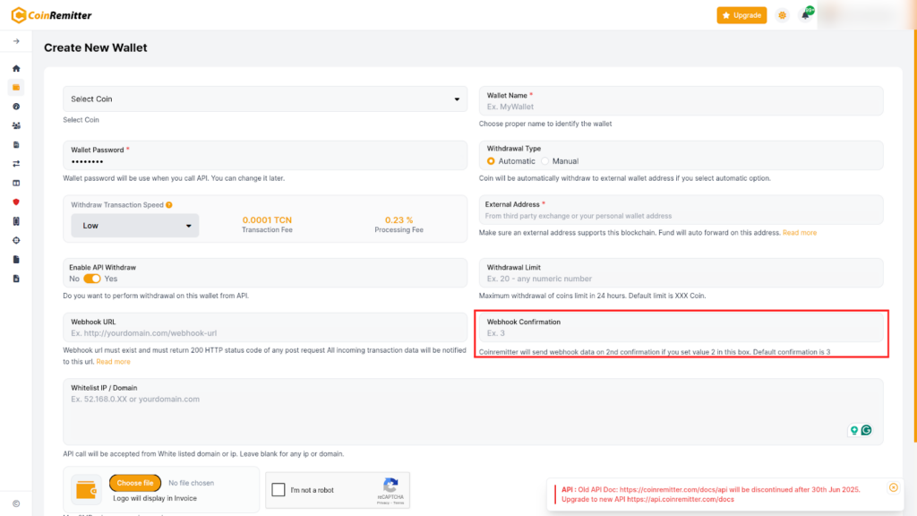Dismiss the API notice with its close icon
The height and width of the screenshot is (516, 917).
tap(893, 487)
